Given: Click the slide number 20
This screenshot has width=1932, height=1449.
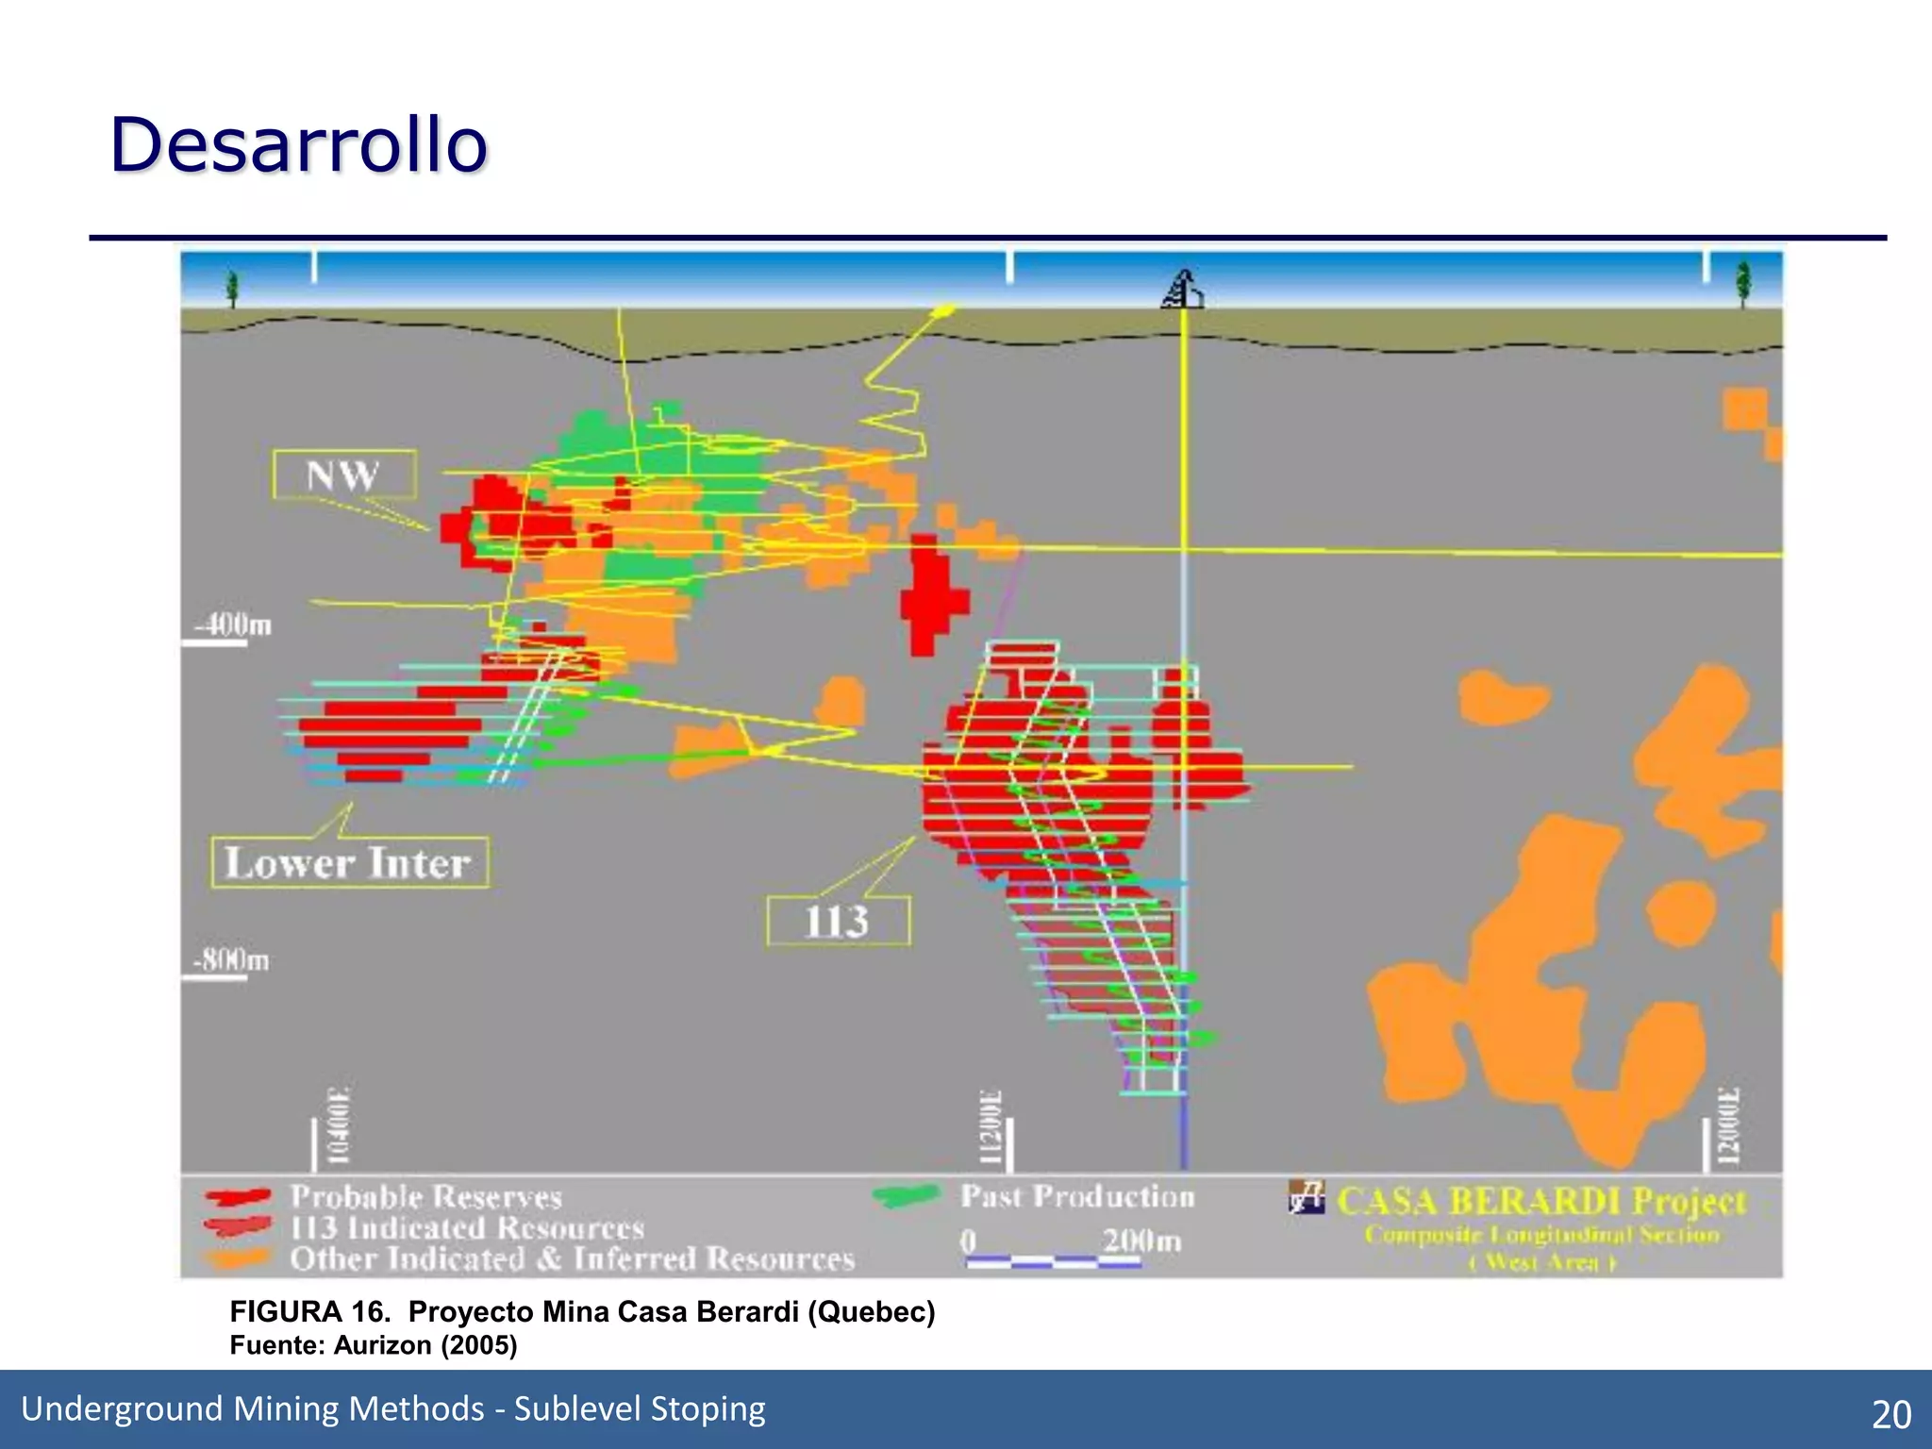Looking at the screenshot, I should point(1890,1414).
